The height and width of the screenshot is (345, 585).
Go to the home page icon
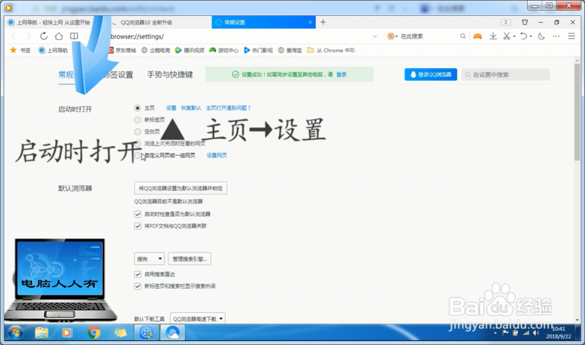point(59,36)
